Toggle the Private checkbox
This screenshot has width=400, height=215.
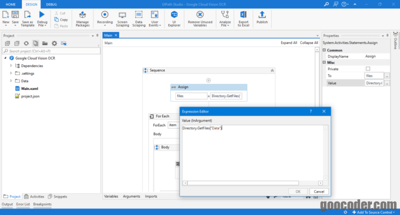(368, 68)
